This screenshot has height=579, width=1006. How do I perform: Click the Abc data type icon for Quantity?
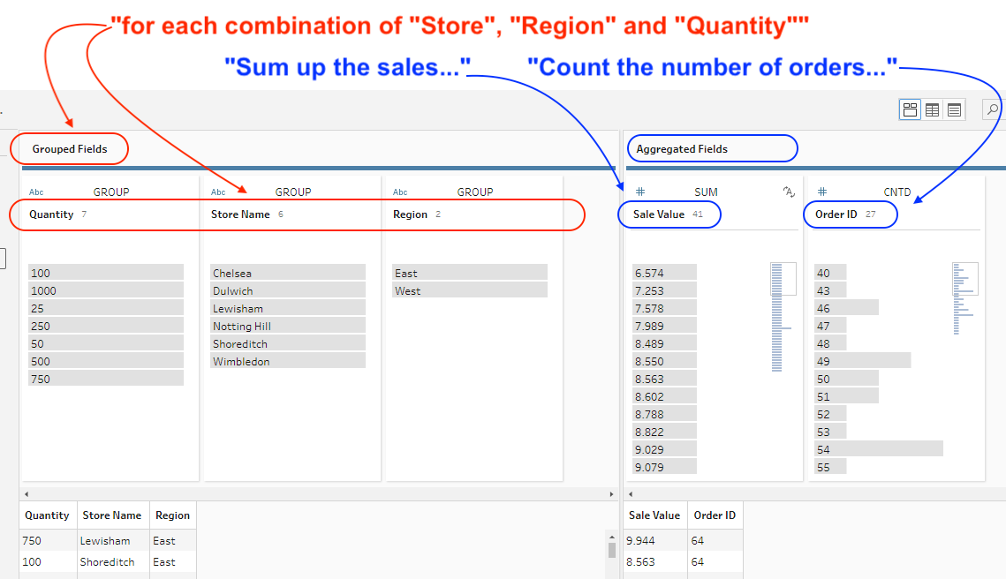click(x=36, y=192)
